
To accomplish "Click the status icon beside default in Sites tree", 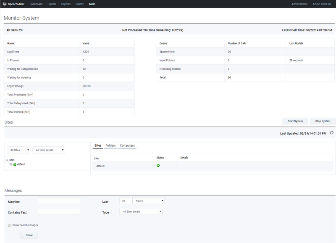I will pos(15,164).
